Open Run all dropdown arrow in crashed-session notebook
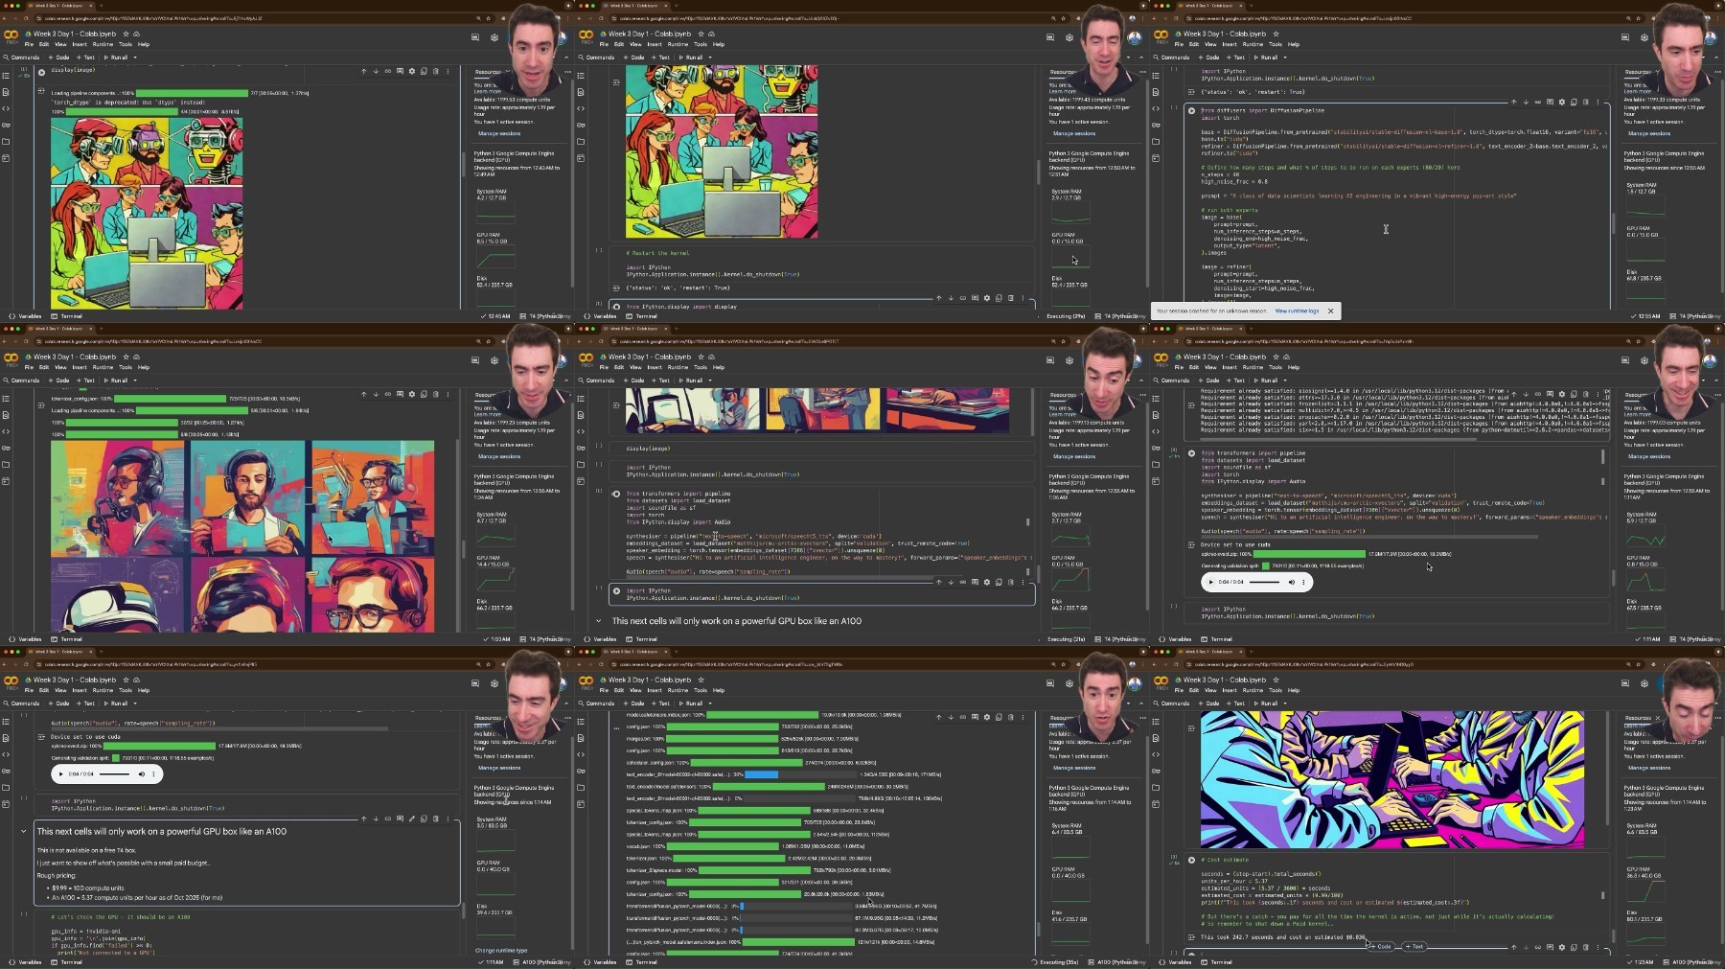 pos(1283,58)
